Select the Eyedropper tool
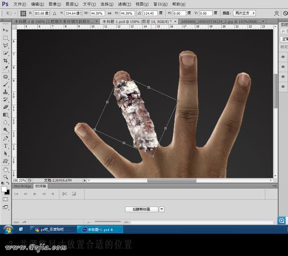 [5, 68]
